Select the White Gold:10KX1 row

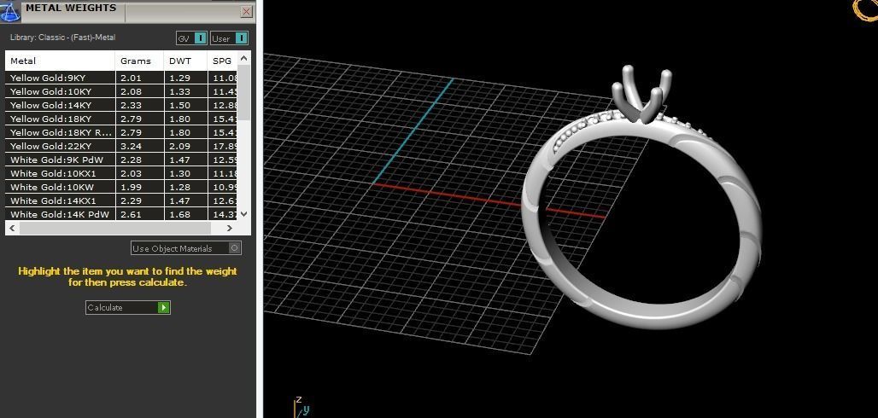[121, 173]
